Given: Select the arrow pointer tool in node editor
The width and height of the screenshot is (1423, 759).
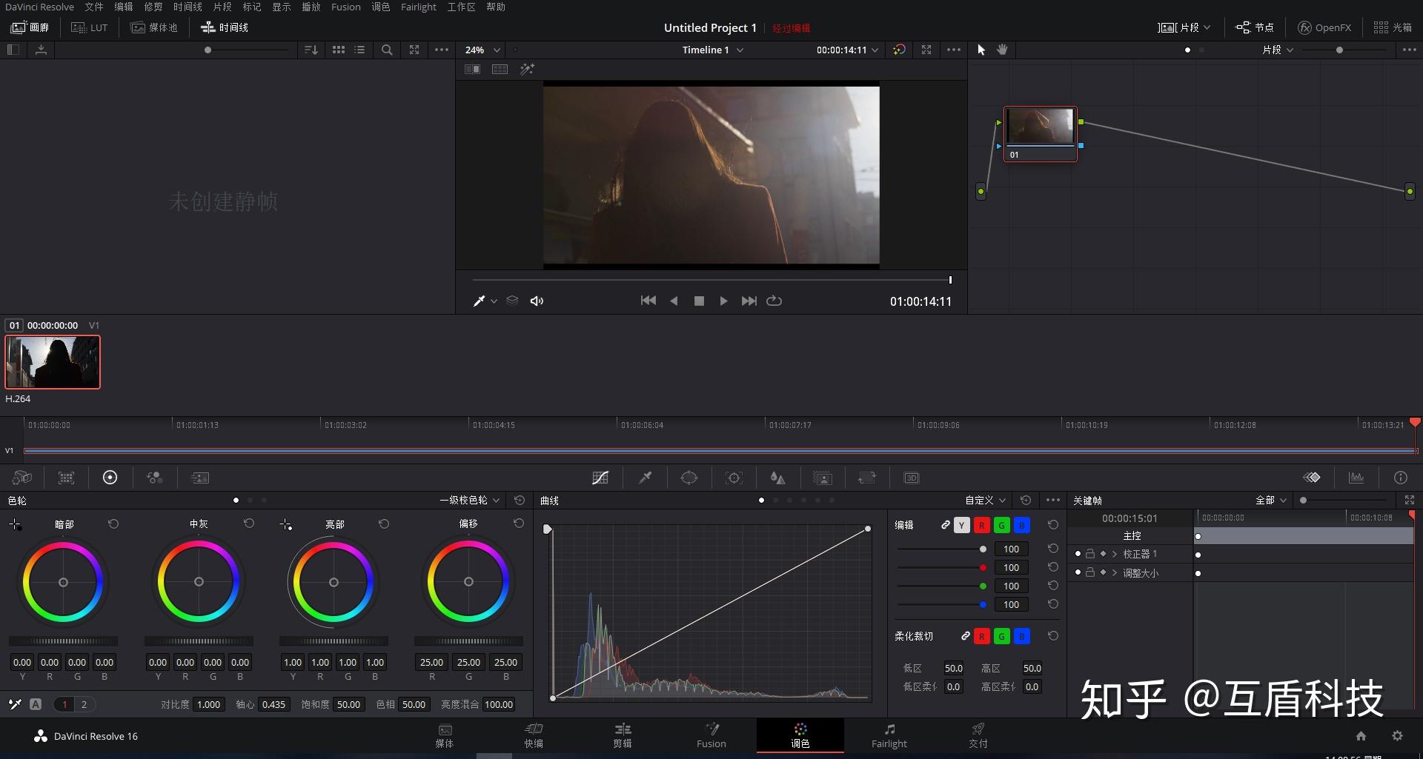Looking at the screenshot, I should click(981, 50).
